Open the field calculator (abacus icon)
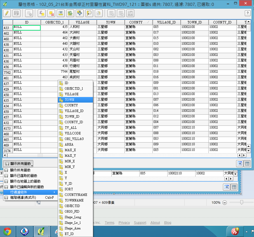Image resolution: width=254 pixels, height=237 pixels. [130, 13]
